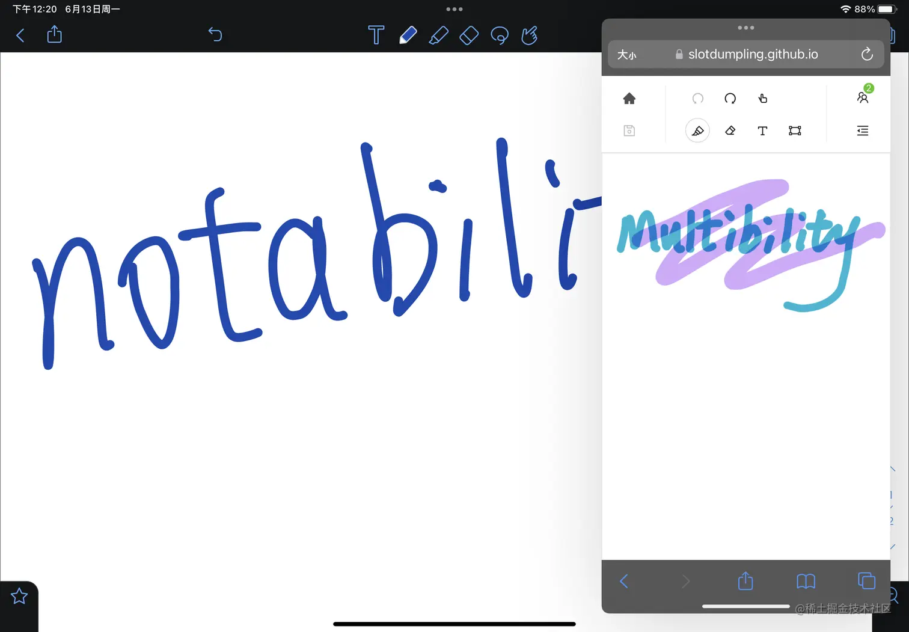Open Notability's top multitasking dots menu
The width and height of the screenshot is (909, 632).
click(454, 9)
